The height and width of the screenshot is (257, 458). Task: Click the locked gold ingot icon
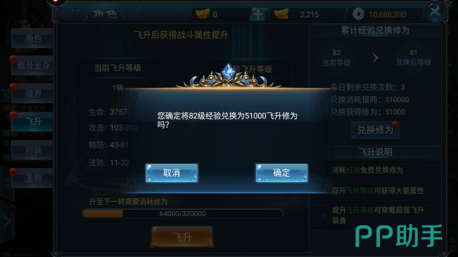point(281,14)
